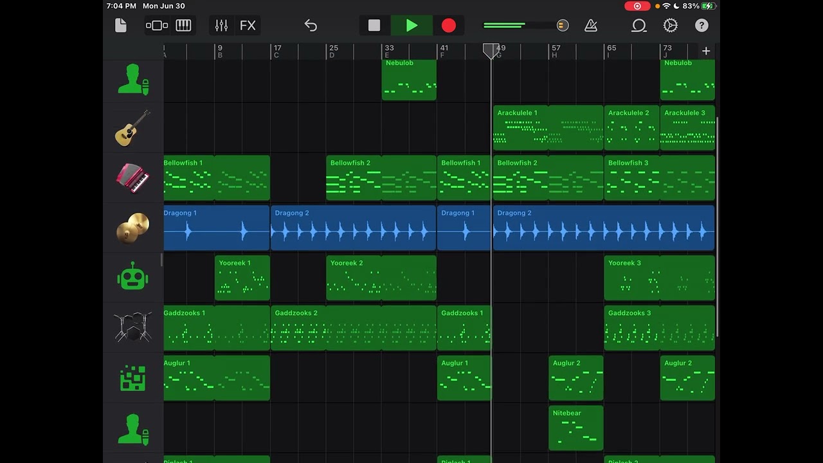823x463 pixels.
Task: Select the drum kit track icon
Action: tap(133, 328)
